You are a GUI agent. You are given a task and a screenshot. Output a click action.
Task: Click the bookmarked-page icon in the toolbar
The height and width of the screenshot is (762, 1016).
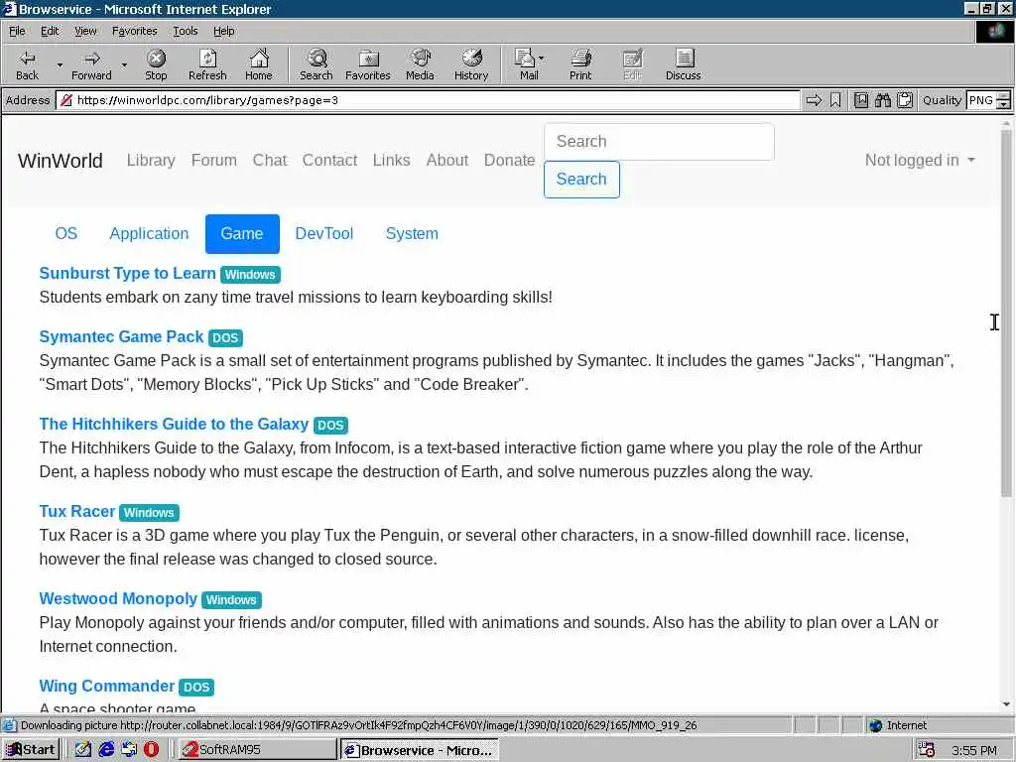(860, 100)
